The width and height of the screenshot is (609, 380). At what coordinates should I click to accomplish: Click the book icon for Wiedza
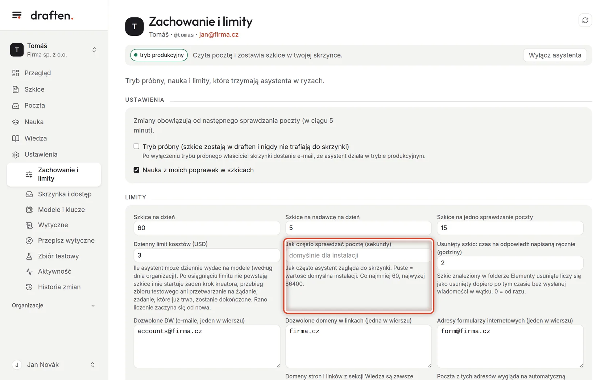(x=16, y=138)
